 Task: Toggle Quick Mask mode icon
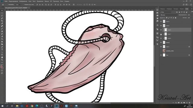pyautogui.click(x=2, y=70)
